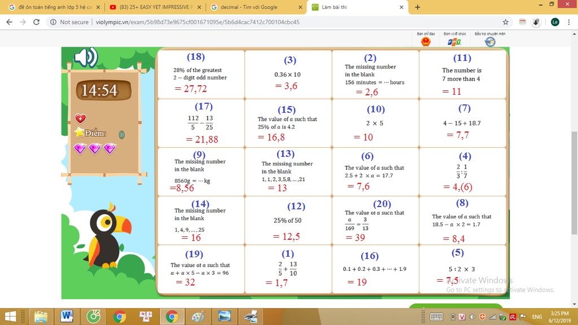Open the Le profile avatar

(555, 22)
